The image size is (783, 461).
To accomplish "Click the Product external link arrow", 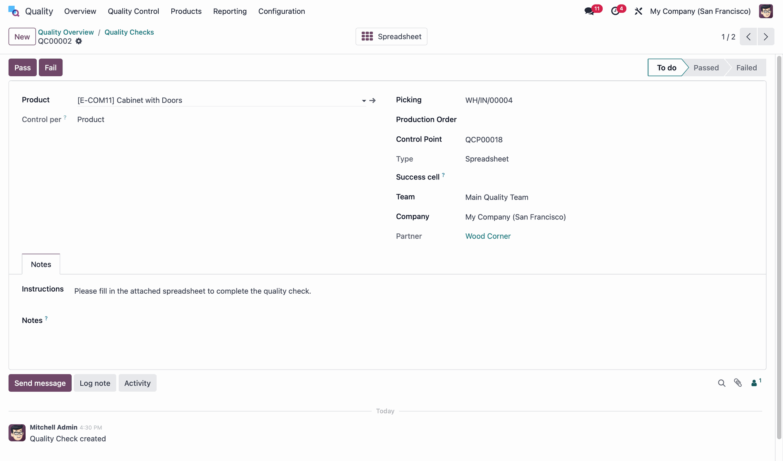I will tap(372, 100).
